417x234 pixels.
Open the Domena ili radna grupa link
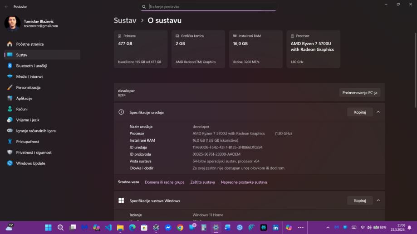tap(165, 182)
